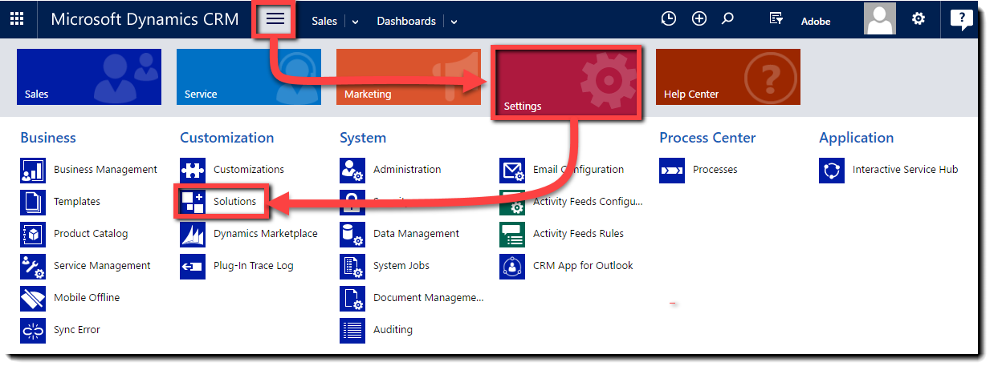Viewport: 1002px width, 378px height.
Task: Open the search magnifier icon
Action: (x=728, y=19)
